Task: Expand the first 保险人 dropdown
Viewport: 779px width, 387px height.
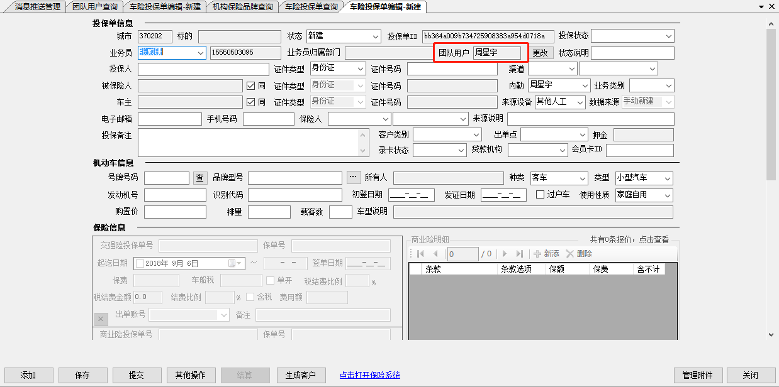Action: 386,119
